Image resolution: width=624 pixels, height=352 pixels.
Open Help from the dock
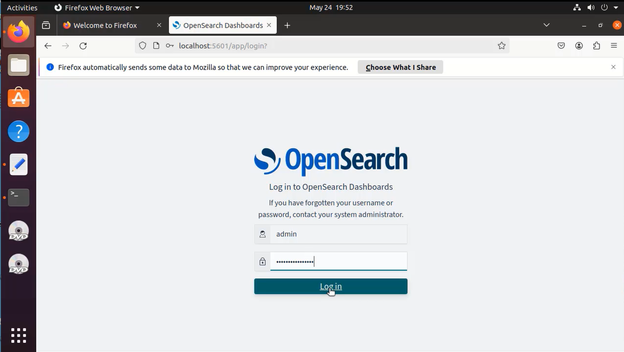point(19,131)
